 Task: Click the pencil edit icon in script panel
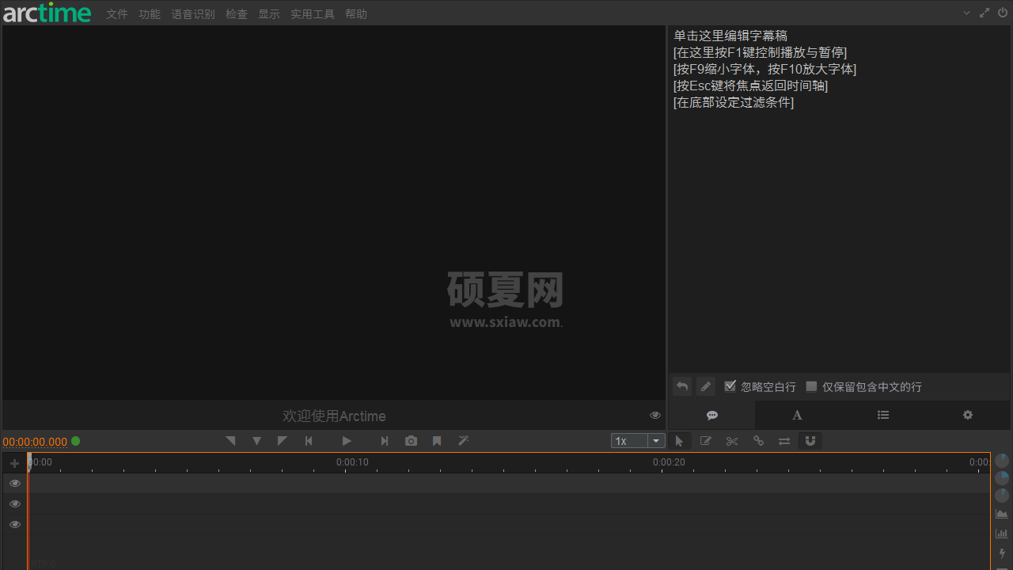[706, 386]
